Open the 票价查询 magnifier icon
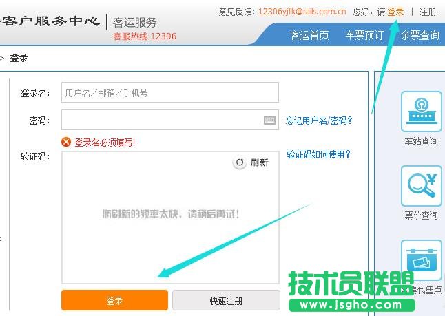The image size is (445, 316). coord(422,186)
